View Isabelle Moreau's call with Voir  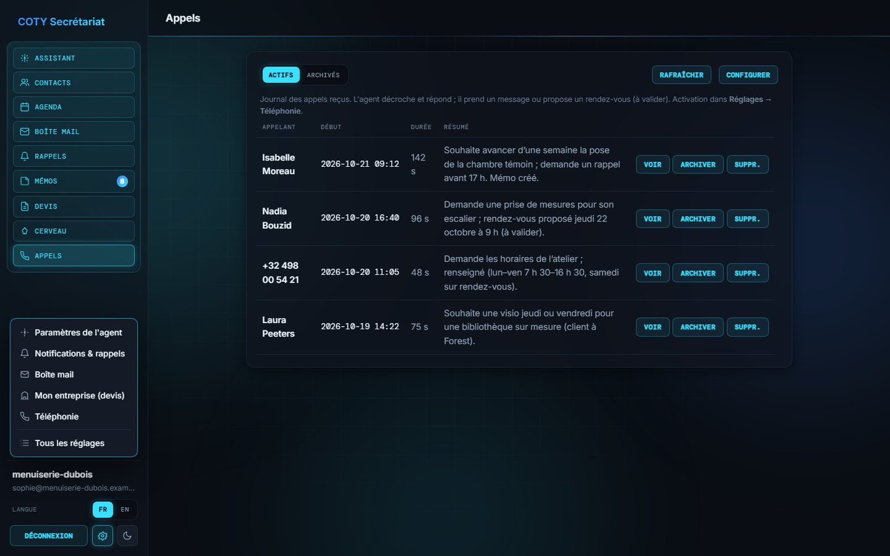click(x=653, y=164)
